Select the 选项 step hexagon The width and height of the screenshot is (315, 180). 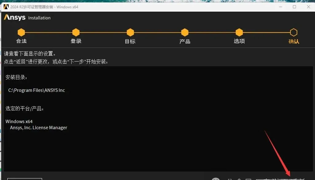pyautogui.click(x=239, y=32)
